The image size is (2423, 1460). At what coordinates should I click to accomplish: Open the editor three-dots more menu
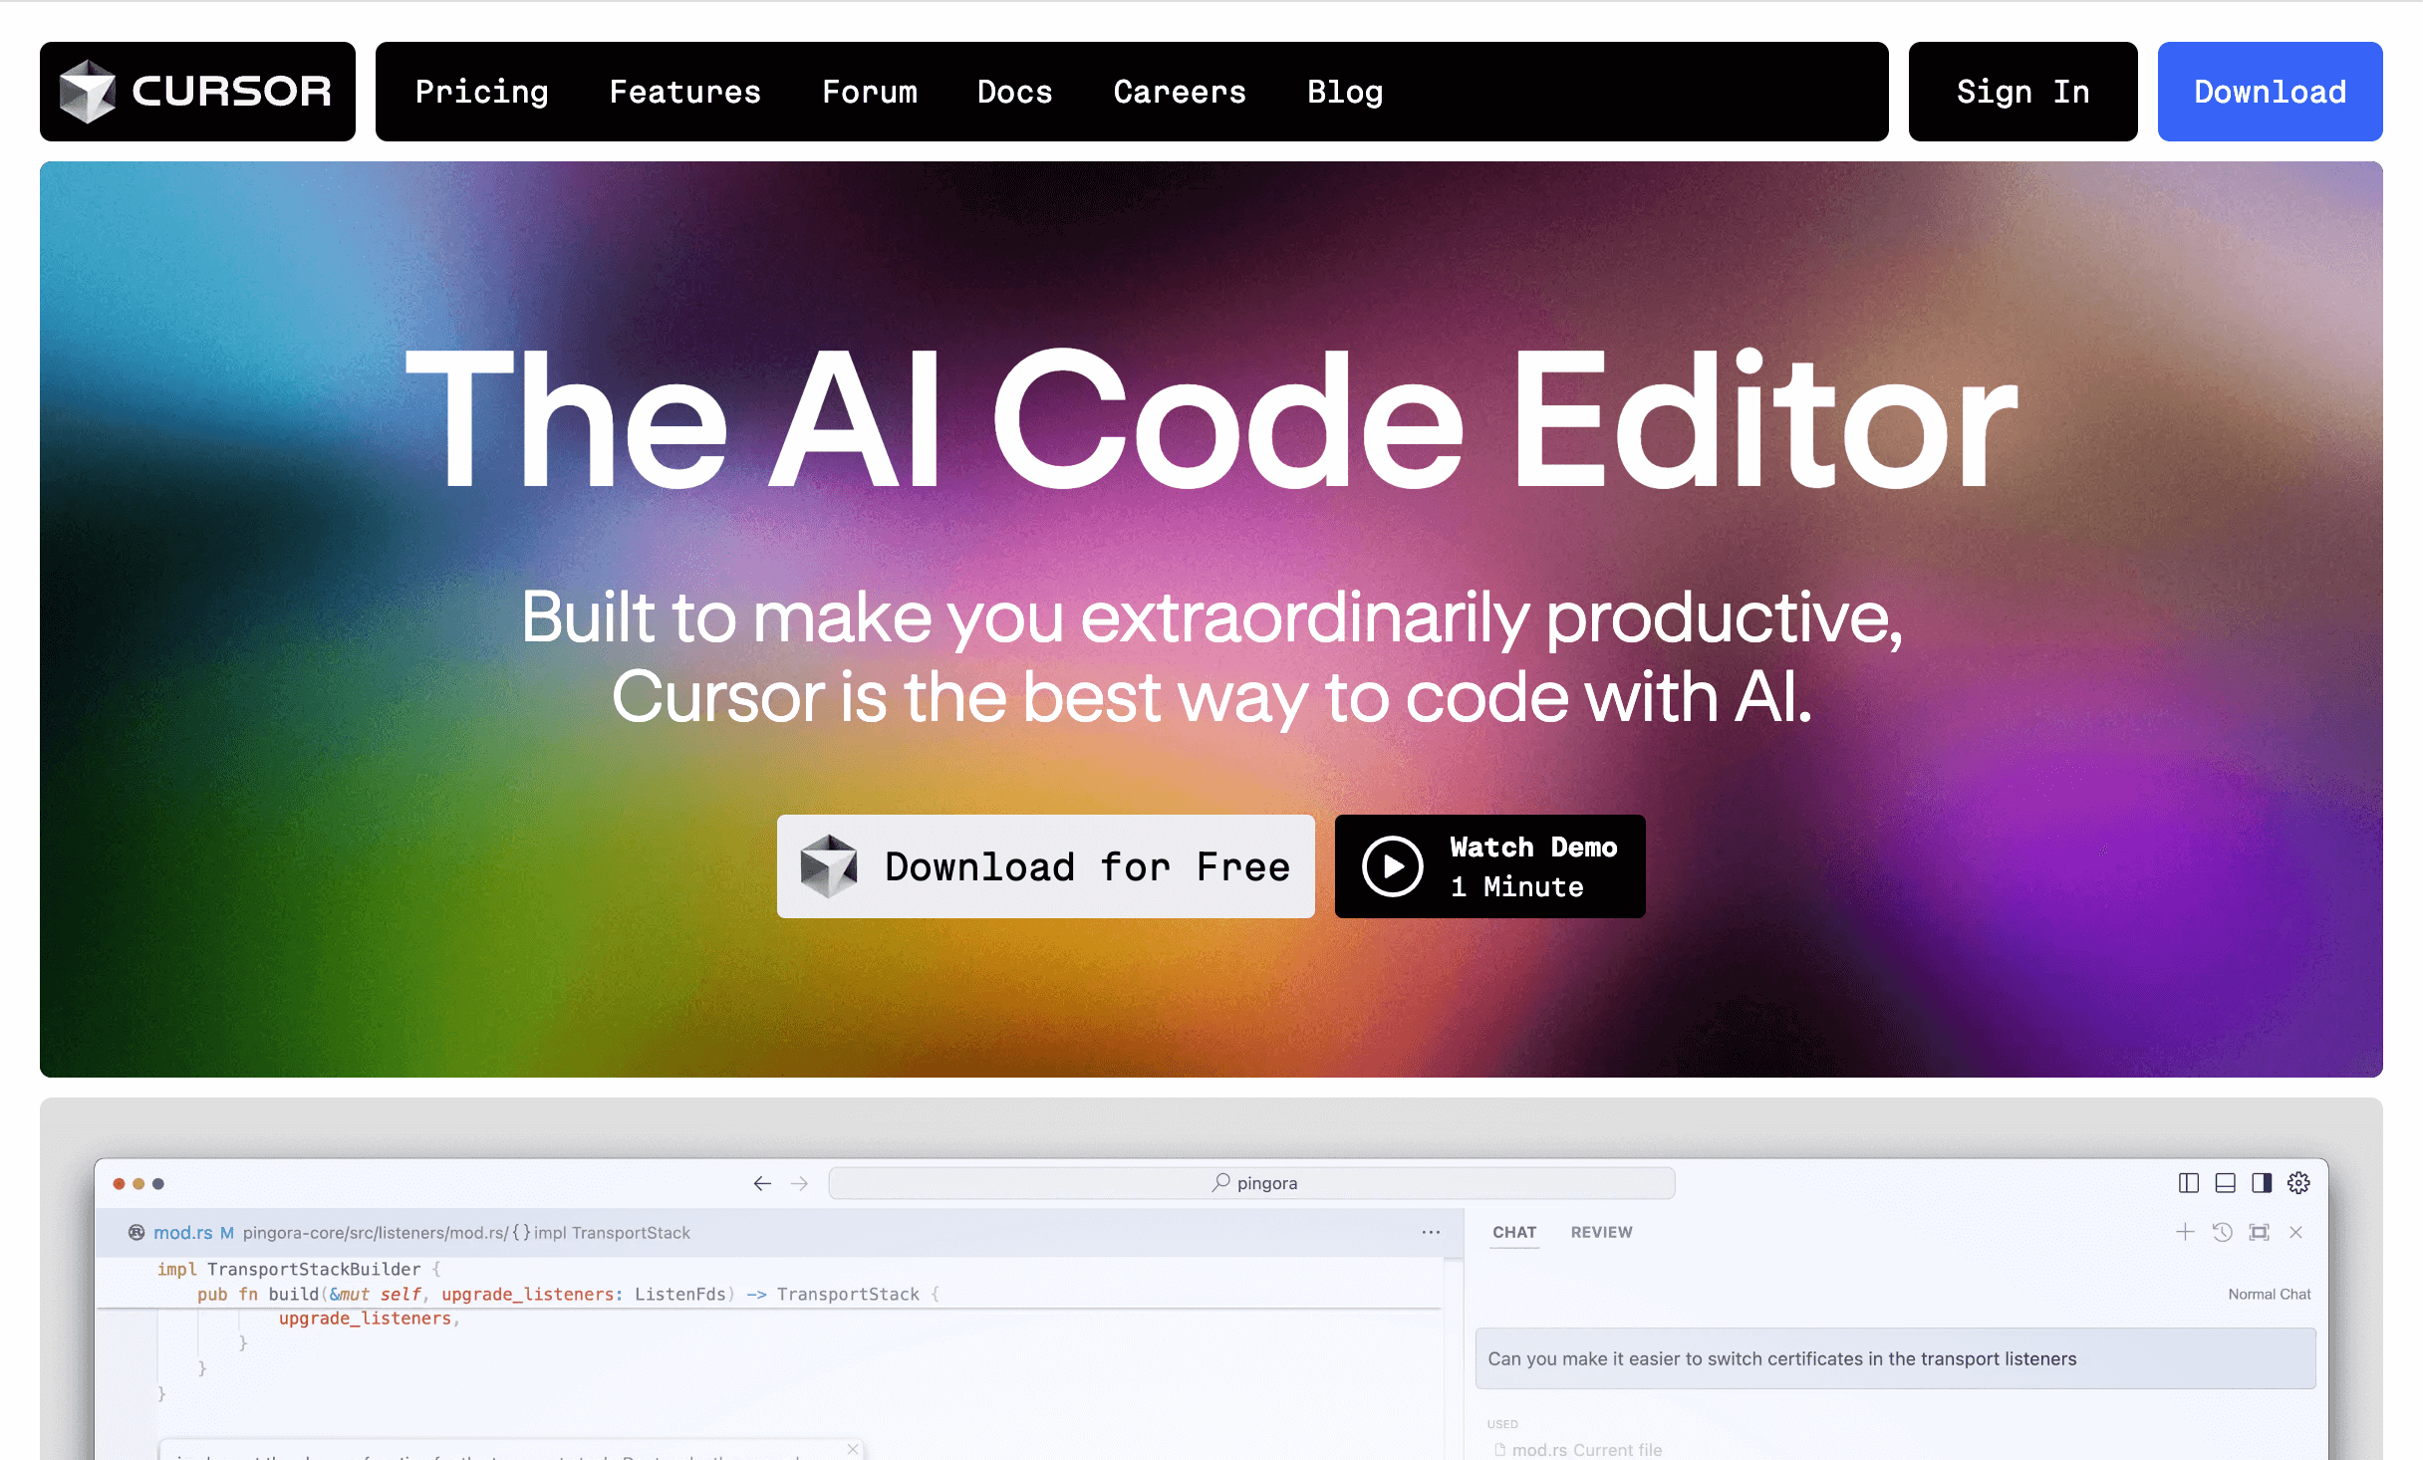pyautogui.click(x=1431, y=1232)
